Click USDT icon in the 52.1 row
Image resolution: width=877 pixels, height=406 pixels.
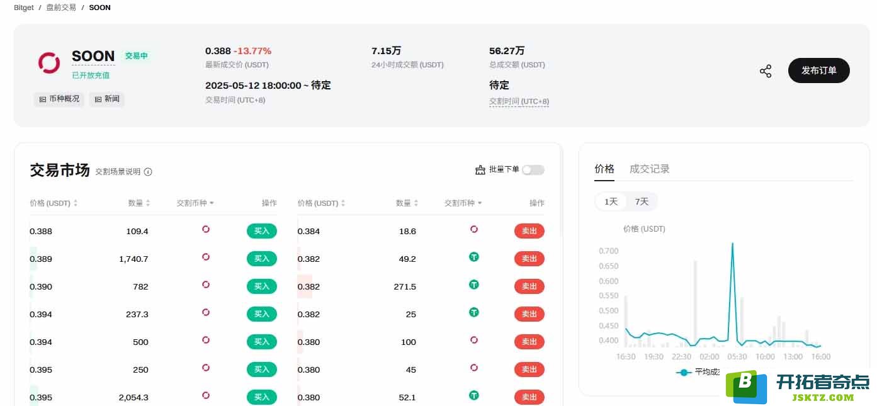(x=474, y=395)
